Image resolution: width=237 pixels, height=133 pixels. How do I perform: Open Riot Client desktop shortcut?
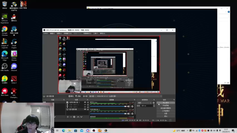coord(4,92)
